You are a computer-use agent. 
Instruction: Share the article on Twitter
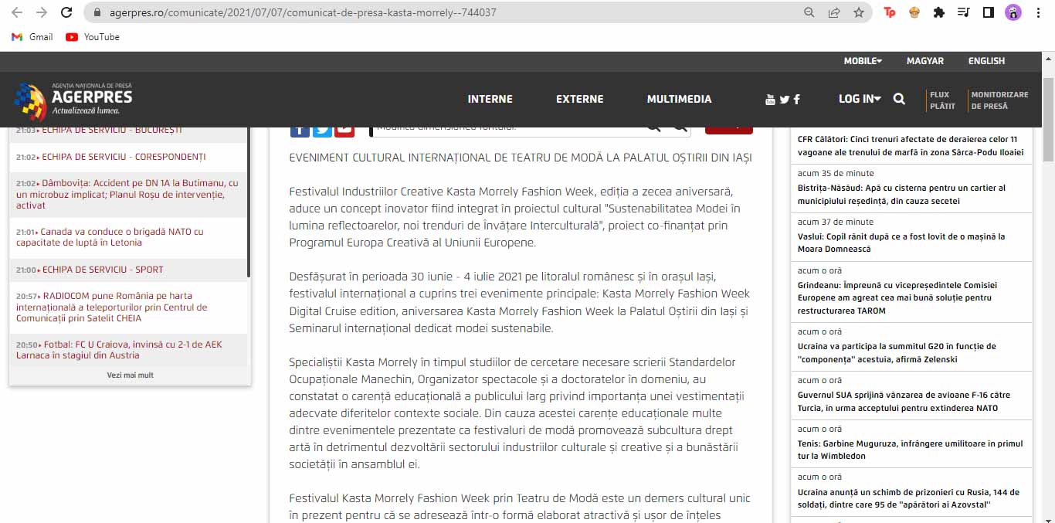coord(323,131)
